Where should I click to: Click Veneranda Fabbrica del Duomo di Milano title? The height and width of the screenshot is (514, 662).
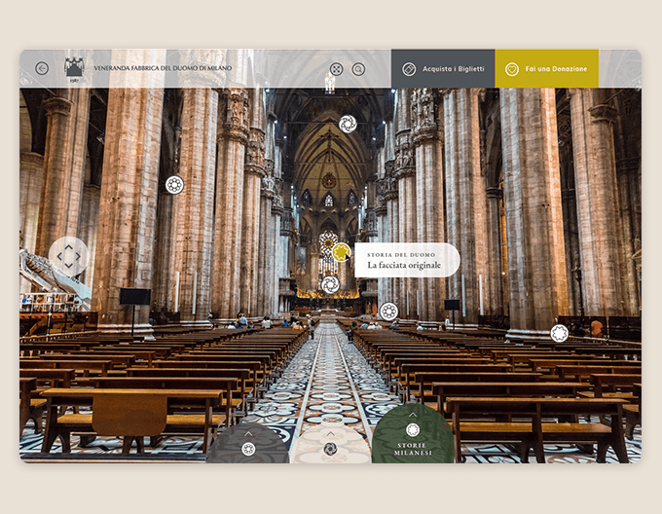(163, 68)
